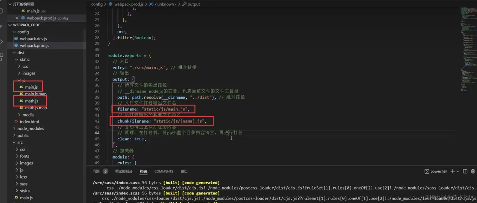The width and height of the screenshot is (477, 203).
Task: Click the 'output: {' code line
Action: point(123,79)
